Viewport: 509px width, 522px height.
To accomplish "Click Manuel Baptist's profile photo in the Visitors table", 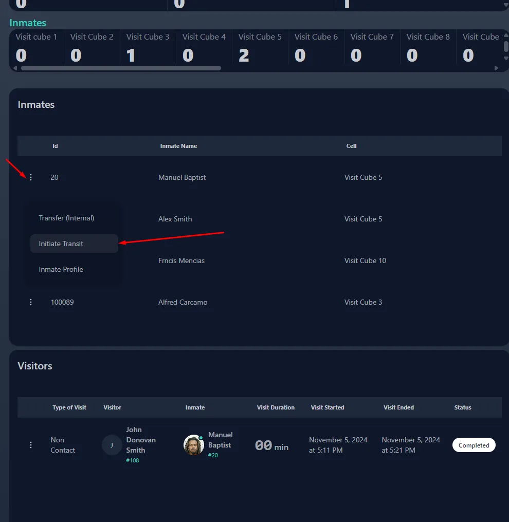I will pos(193,446).
